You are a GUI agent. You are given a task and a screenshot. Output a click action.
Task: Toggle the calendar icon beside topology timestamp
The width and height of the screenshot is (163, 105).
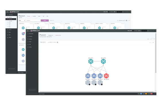click(57, 42)
